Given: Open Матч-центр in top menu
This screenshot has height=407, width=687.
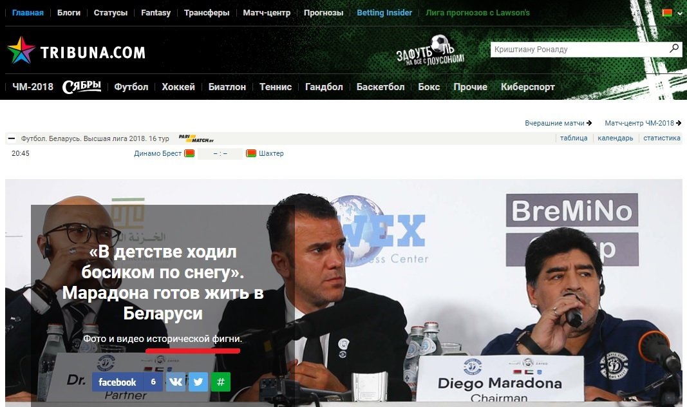Looking at the screenshot, I should coord(267,13).
